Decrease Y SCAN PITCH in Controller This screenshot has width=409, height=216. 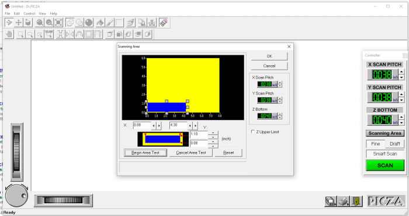click(x=402, y=100)
